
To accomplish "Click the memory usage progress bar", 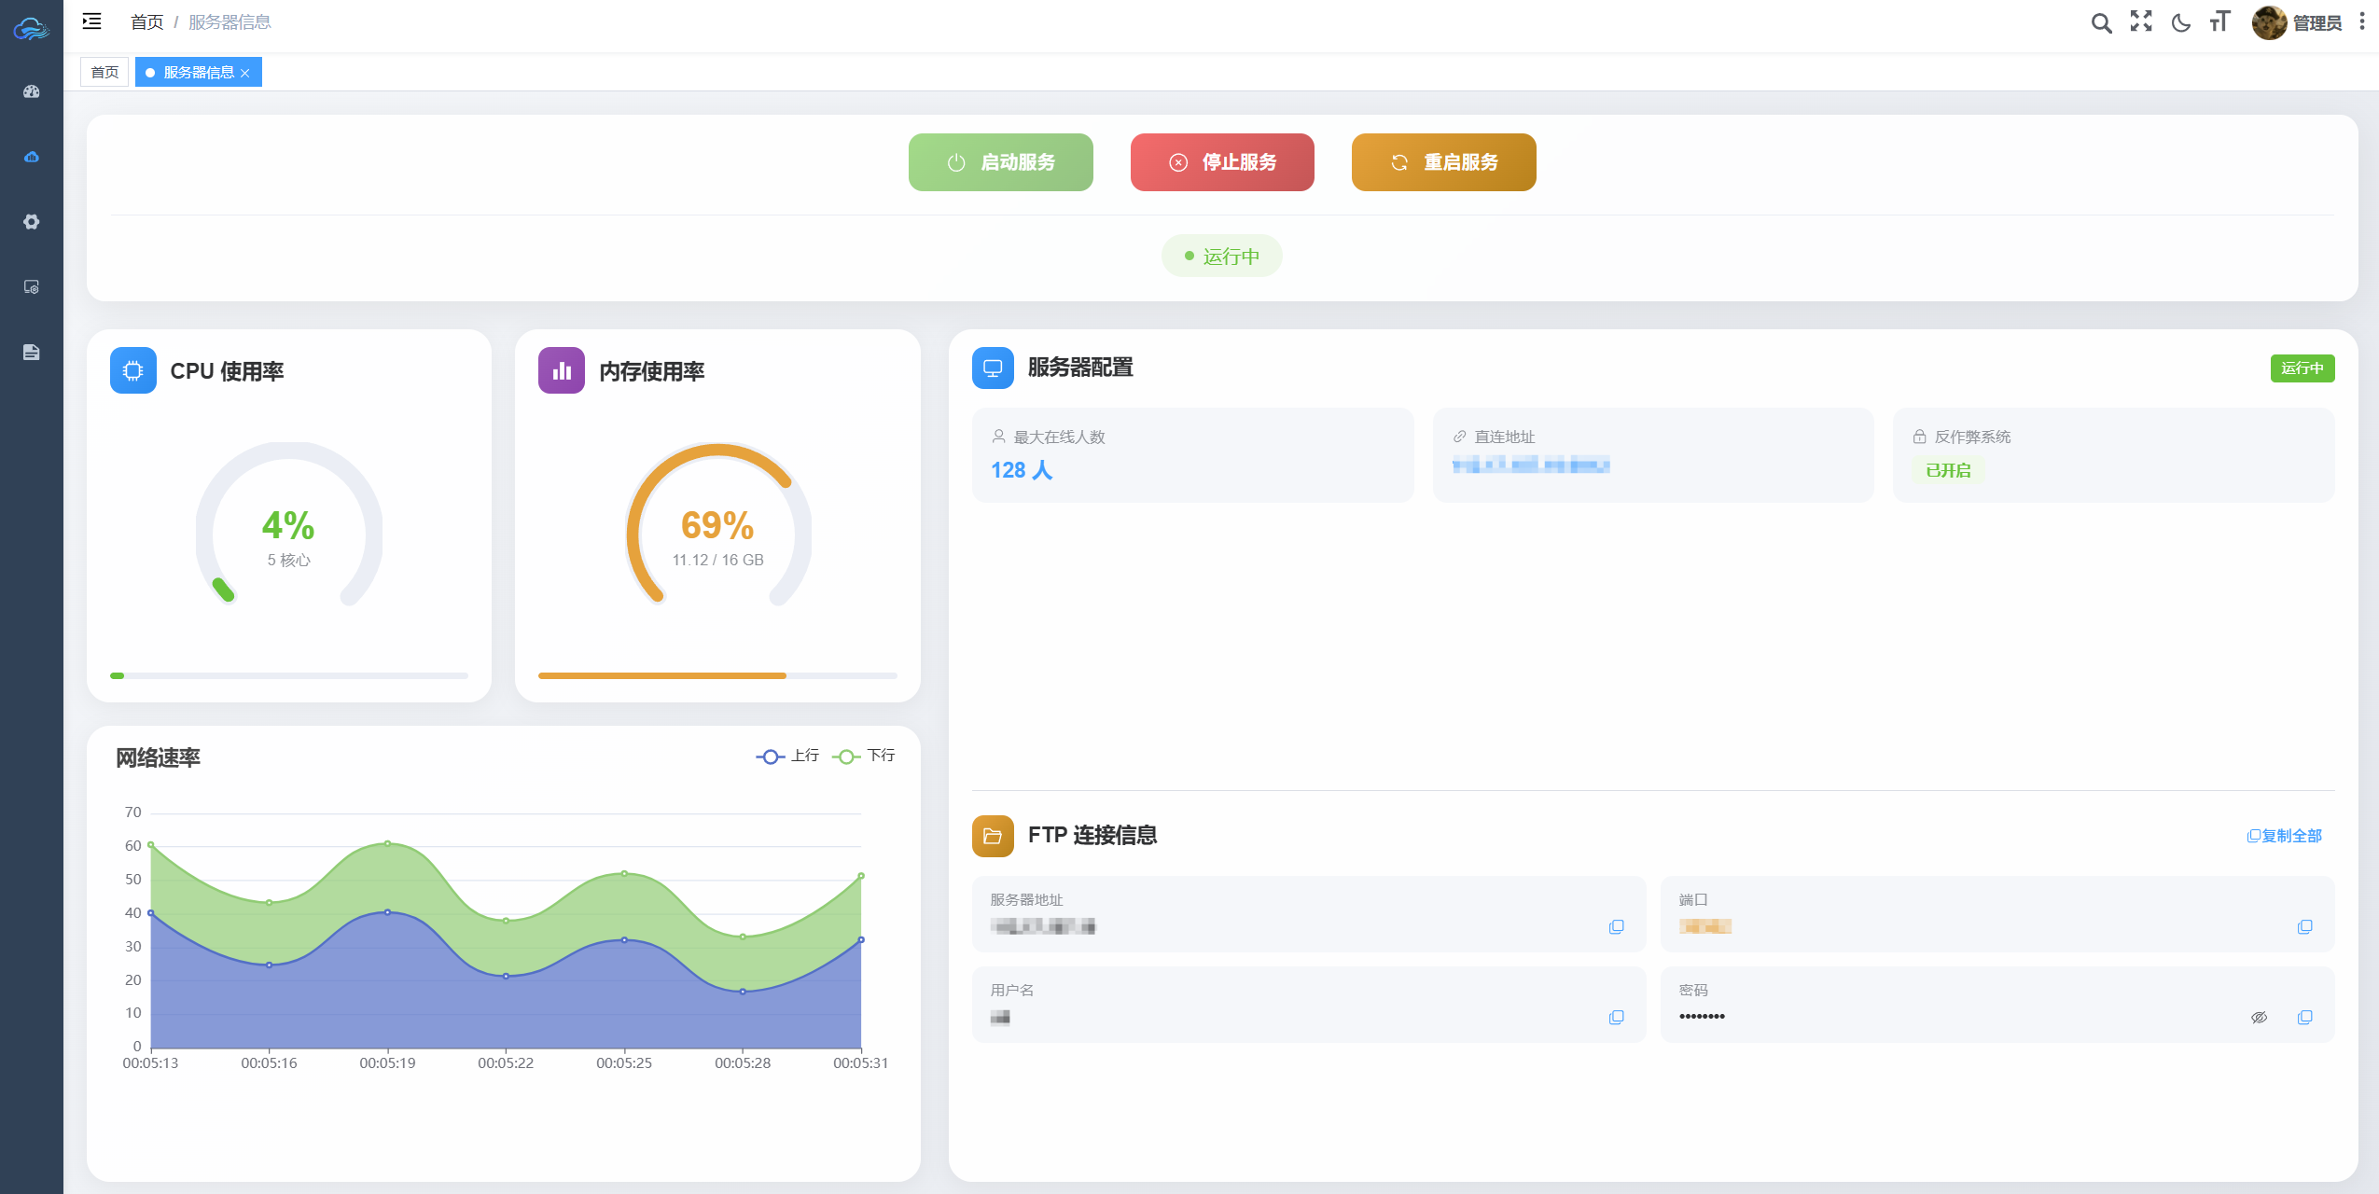I will coord(718,675).
